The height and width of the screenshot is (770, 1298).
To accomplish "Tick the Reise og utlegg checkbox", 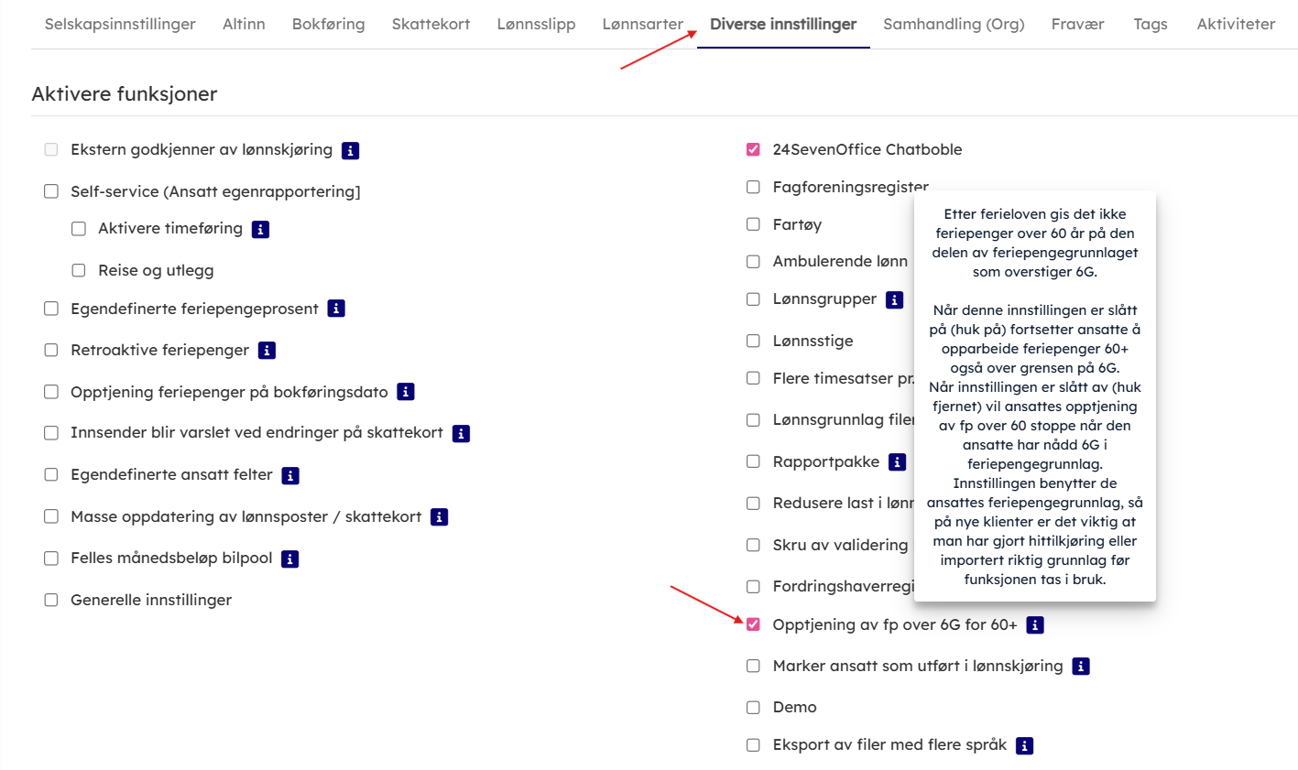I will 79,270.
